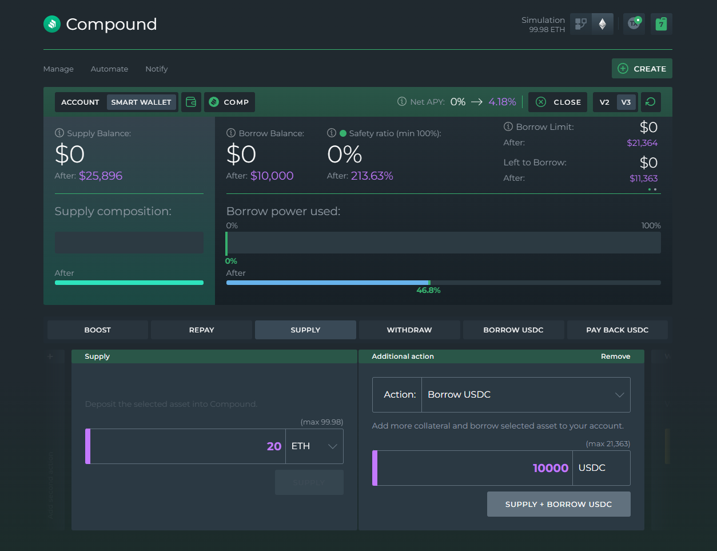Select the Ethereum network diamond icon
Image resolution: width=717 pixels, height=551 pixels.
click(603, 24)
